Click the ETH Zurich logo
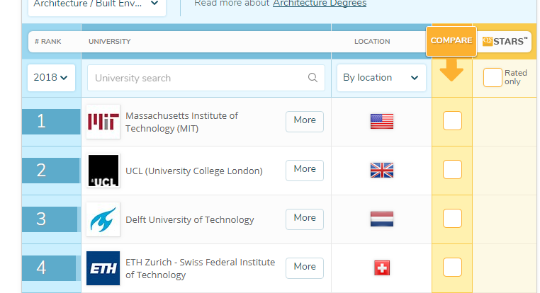Viewport: 540px width, 293px height. 103,268
